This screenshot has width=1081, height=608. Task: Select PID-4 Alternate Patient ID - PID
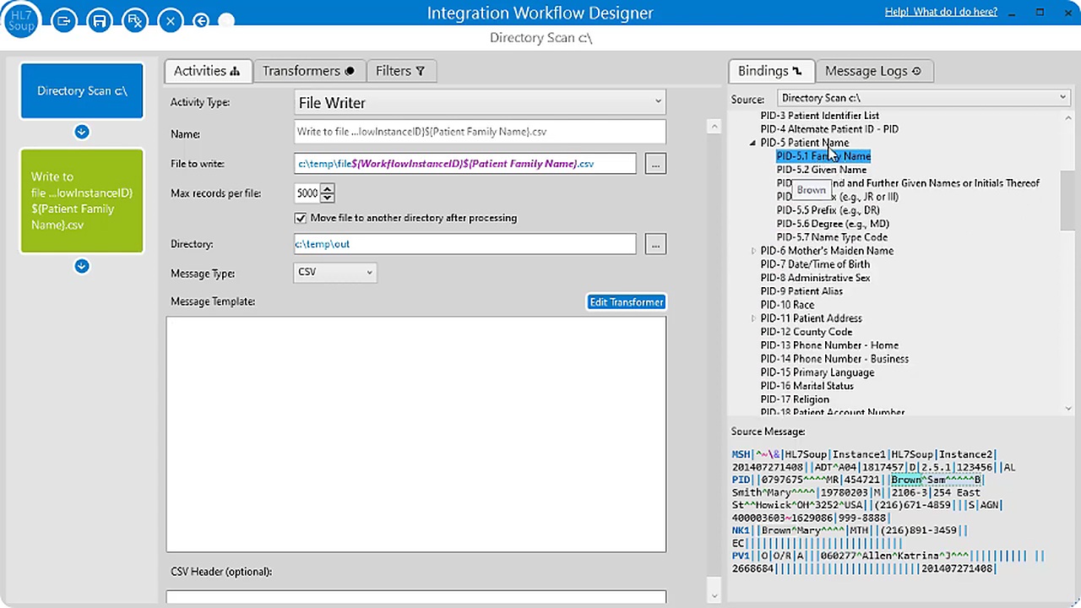[829, 129]
